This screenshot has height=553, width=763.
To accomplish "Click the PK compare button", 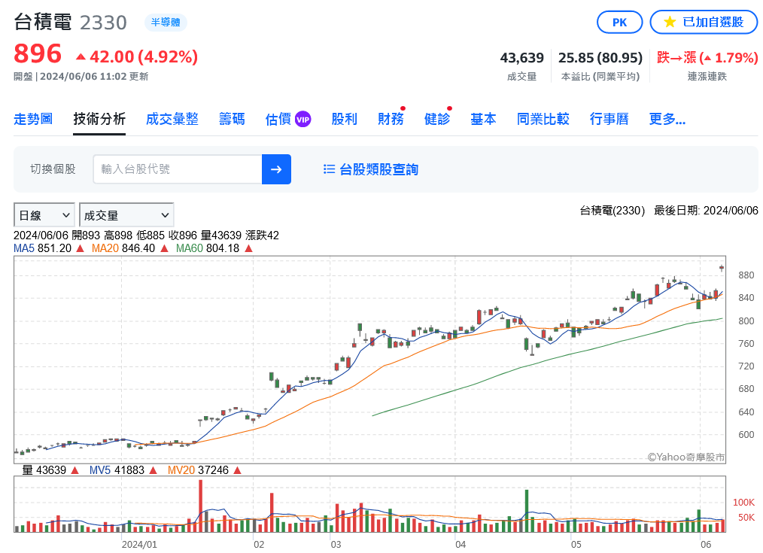I will [619, 23].
